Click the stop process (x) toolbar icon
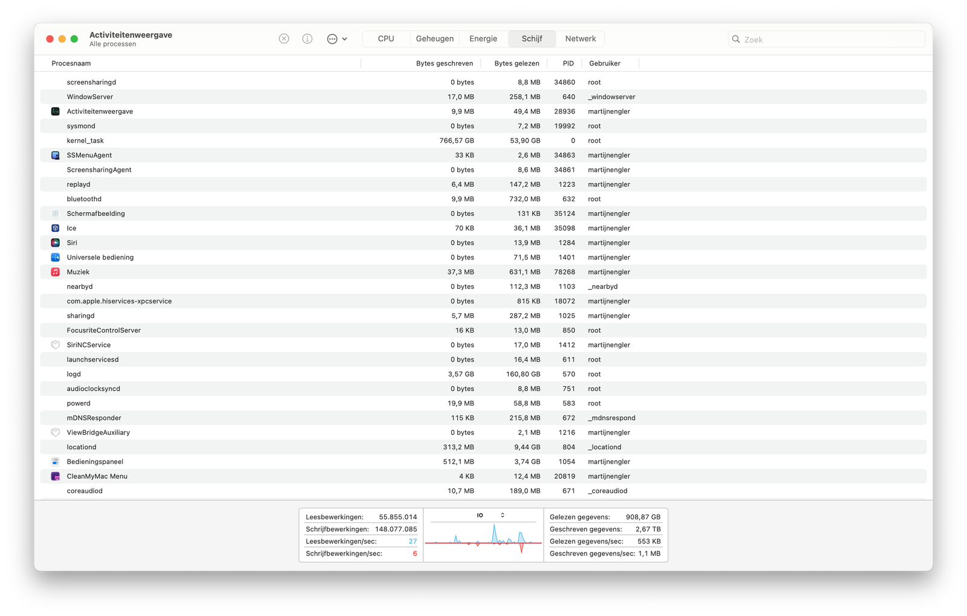 [x=284, y=39]
